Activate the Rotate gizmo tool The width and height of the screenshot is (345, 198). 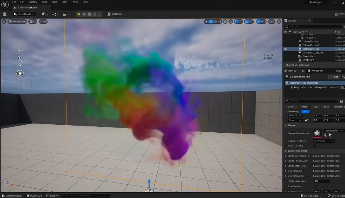[x=215, y=21]
